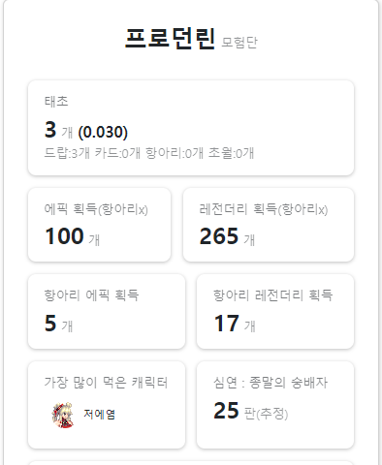The width and height of the screenshot is (382, 465).
Task: Click the 5 개 jar epic count
Action: click(58, 324)
